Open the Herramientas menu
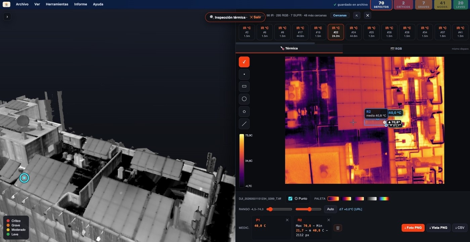470x242 pixels. point(57,4)
